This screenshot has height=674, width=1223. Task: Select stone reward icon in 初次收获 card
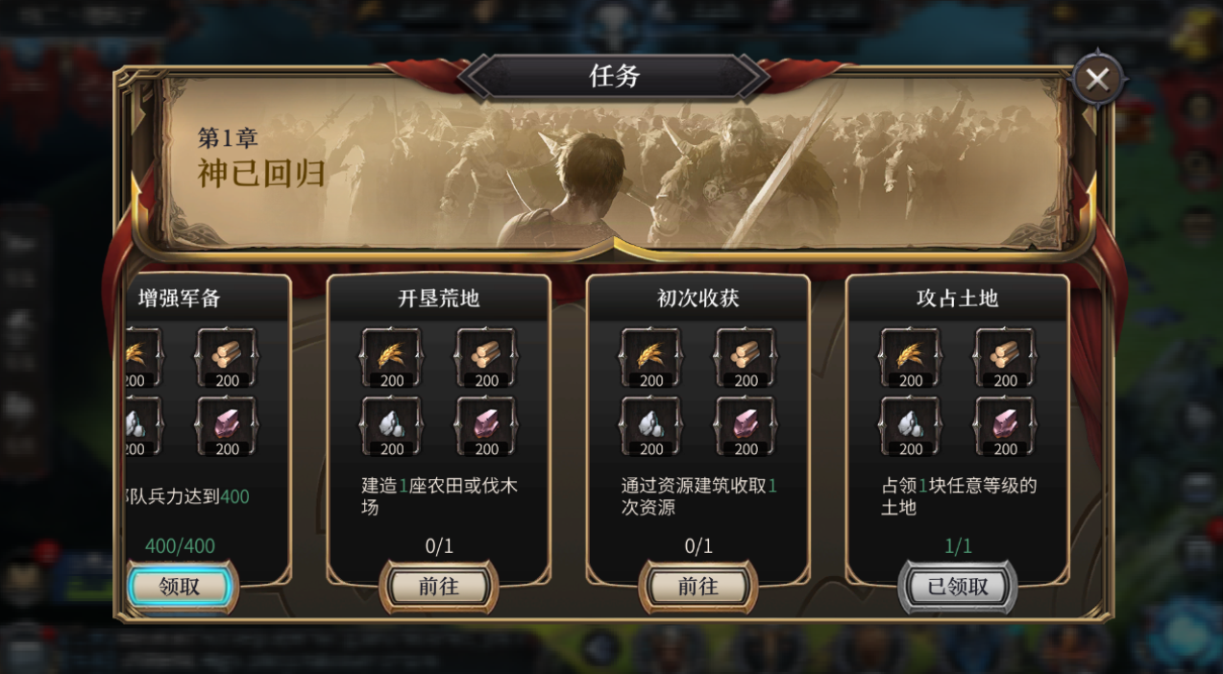click(x=651, y=426)
